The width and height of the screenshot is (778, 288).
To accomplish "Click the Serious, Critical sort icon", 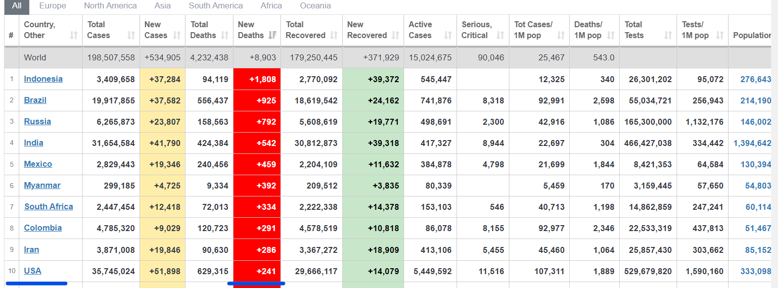I will (x=501, y=35).
